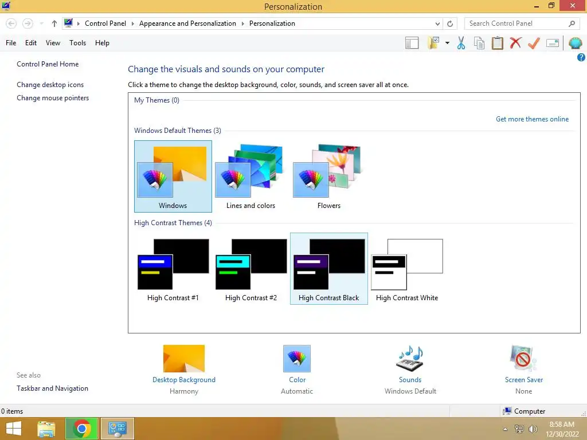
Task: Click the network tray icon
Action: pos(519,429)
